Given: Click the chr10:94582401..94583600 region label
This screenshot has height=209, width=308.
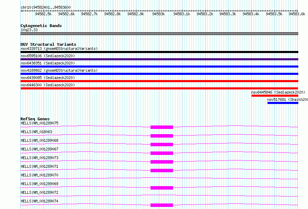Looking at the screenshot, I should (46, 7).
